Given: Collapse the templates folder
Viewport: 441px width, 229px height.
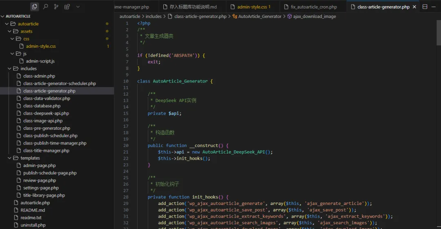Looking at the screenshot, I should [x=9, y=158].
